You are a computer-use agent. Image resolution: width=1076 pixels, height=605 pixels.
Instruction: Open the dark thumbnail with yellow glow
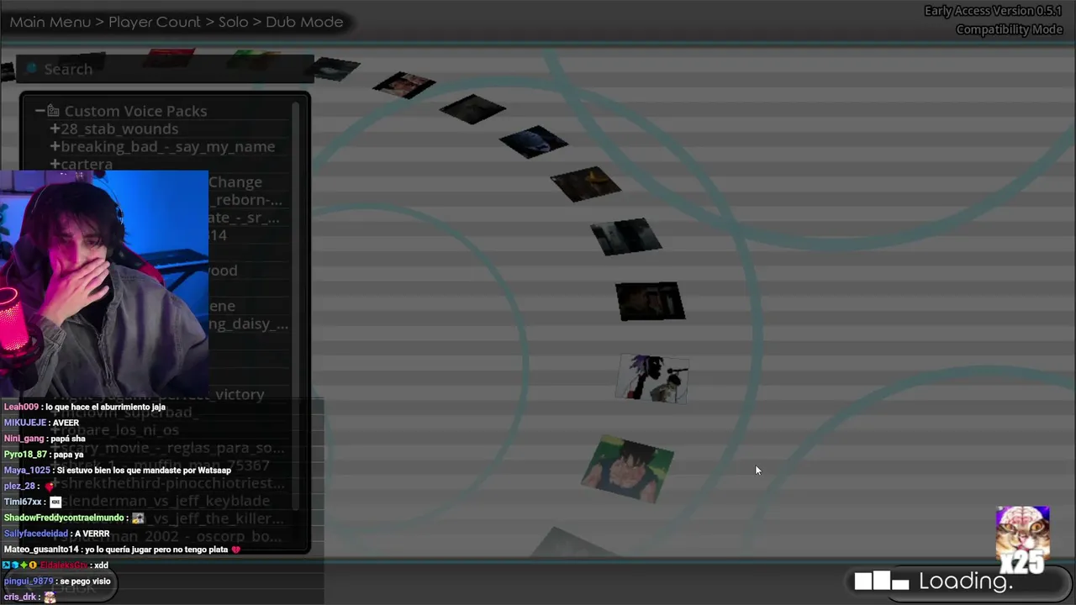coord(586,183)
